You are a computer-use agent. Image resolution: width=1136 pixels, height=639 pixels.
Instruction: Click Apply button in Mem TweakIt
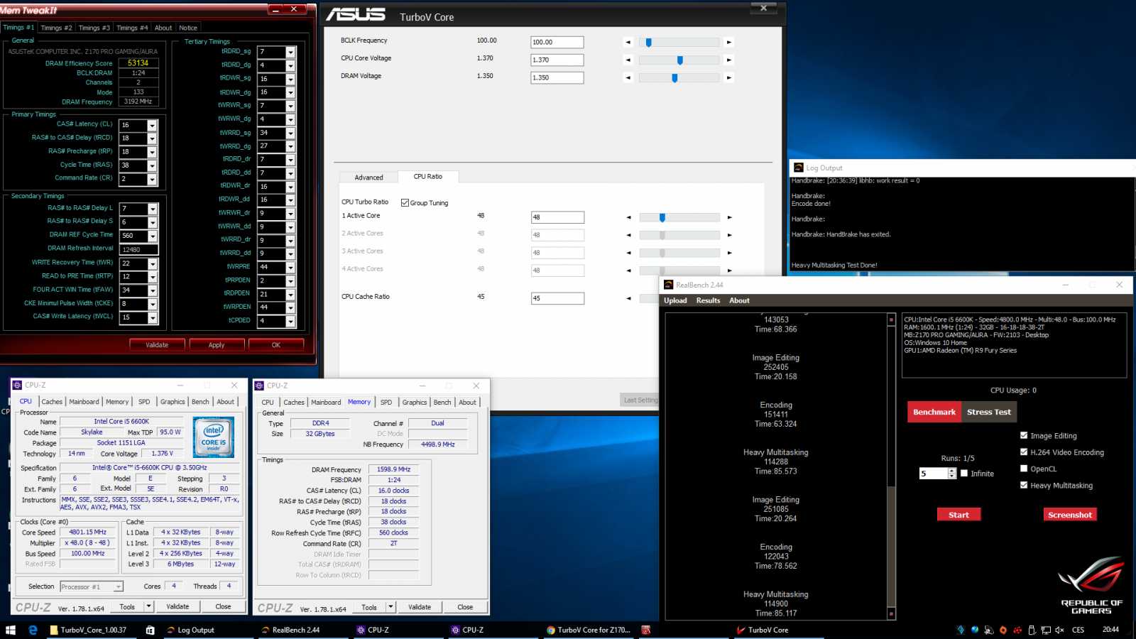point(217,345)
